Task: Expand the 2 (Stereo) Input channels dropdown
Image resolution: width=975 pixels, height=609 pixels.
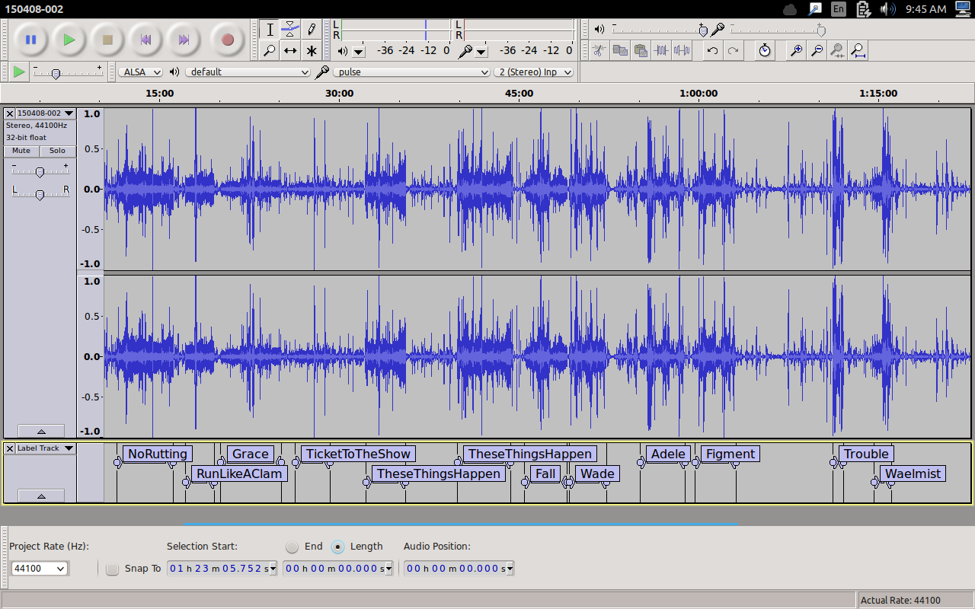Action: click(x=535, y=72)
